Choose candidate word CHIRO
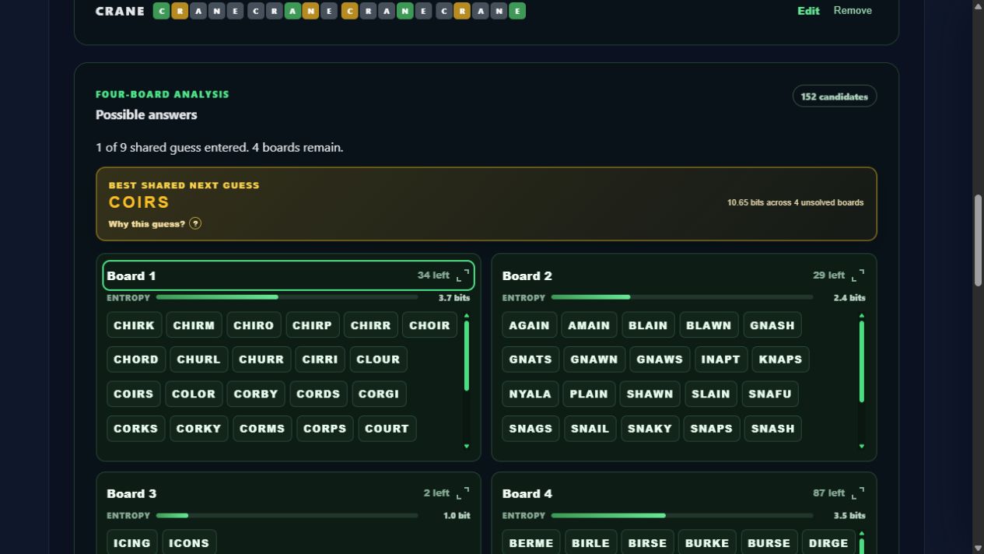The height and width of the screenshot is (554, 984). 254,325
